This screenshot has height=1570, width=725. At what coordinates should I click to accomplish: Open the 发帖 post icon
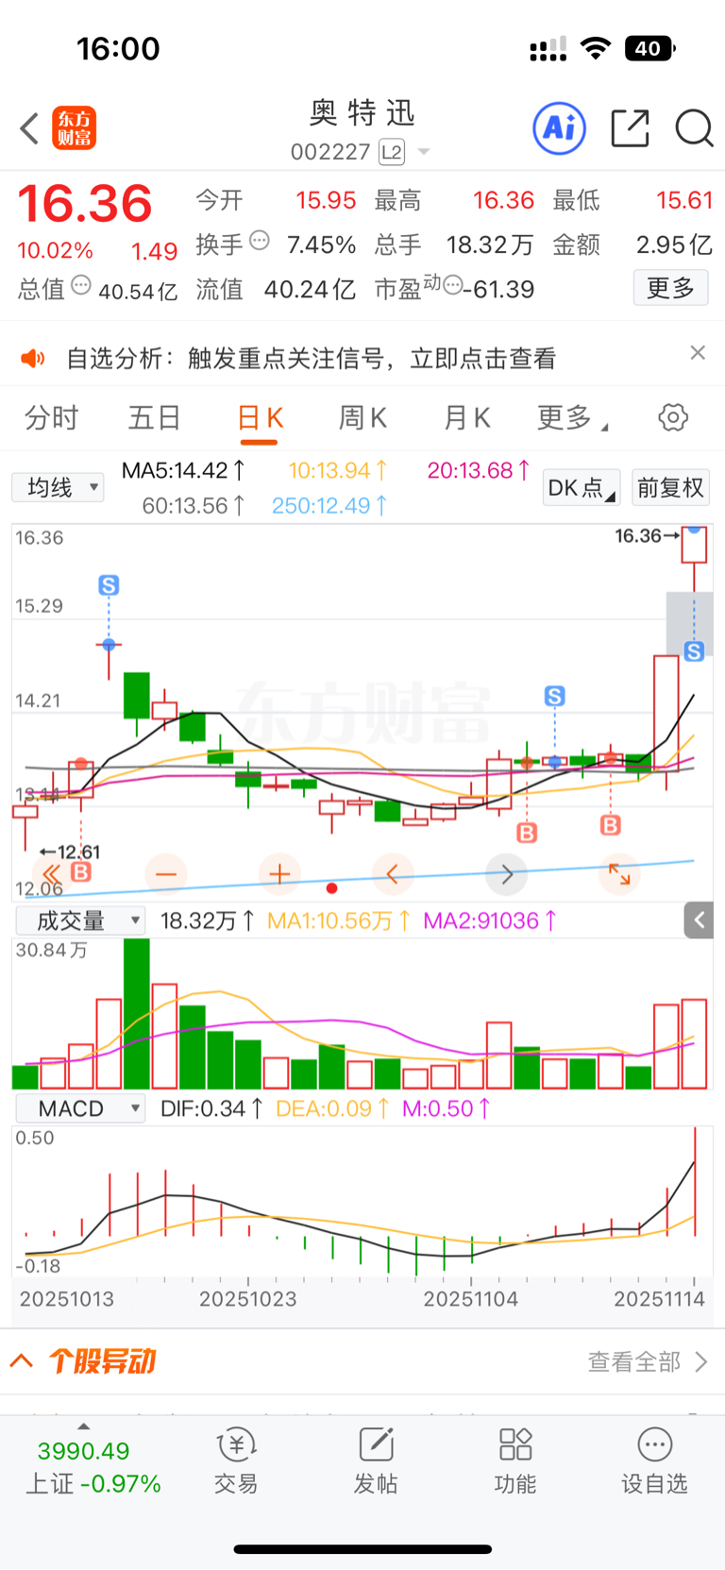click(376, 1460)
